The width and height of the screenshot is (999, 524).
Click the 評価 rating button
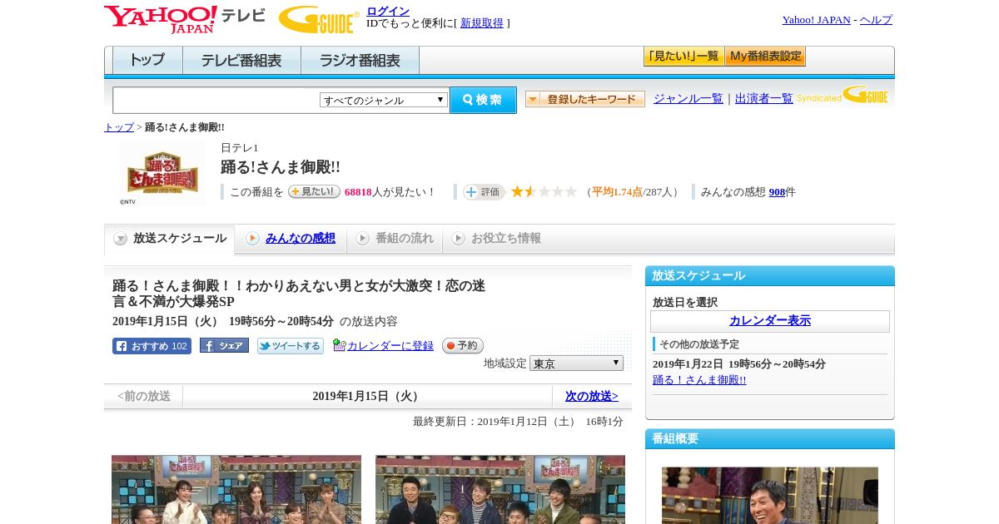pyautogui.click(x=484, y=192)
